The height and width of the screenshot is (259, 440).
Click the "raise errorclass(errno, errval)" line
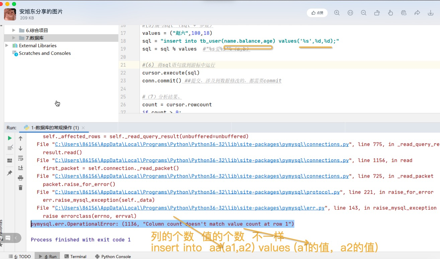(x=90, y=216)
